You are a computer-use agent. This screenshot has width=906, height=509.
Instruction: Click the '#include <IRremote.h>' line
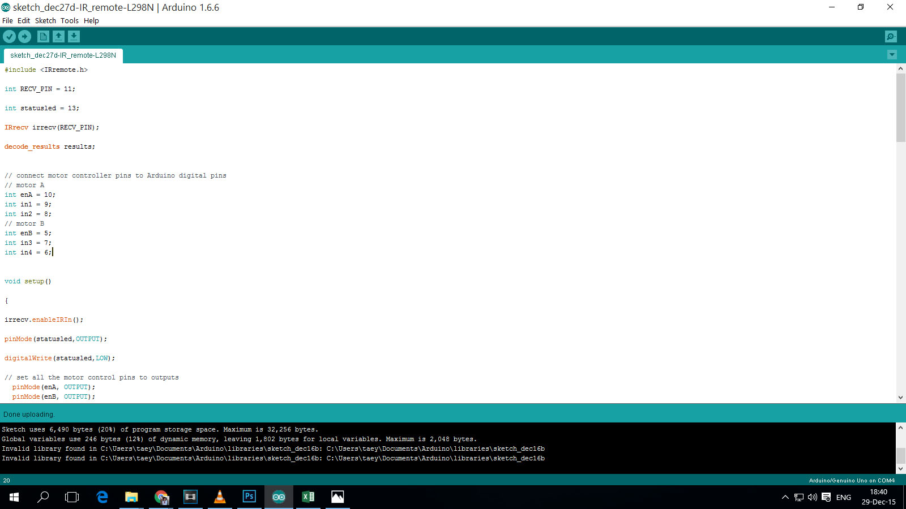point(46,70)
